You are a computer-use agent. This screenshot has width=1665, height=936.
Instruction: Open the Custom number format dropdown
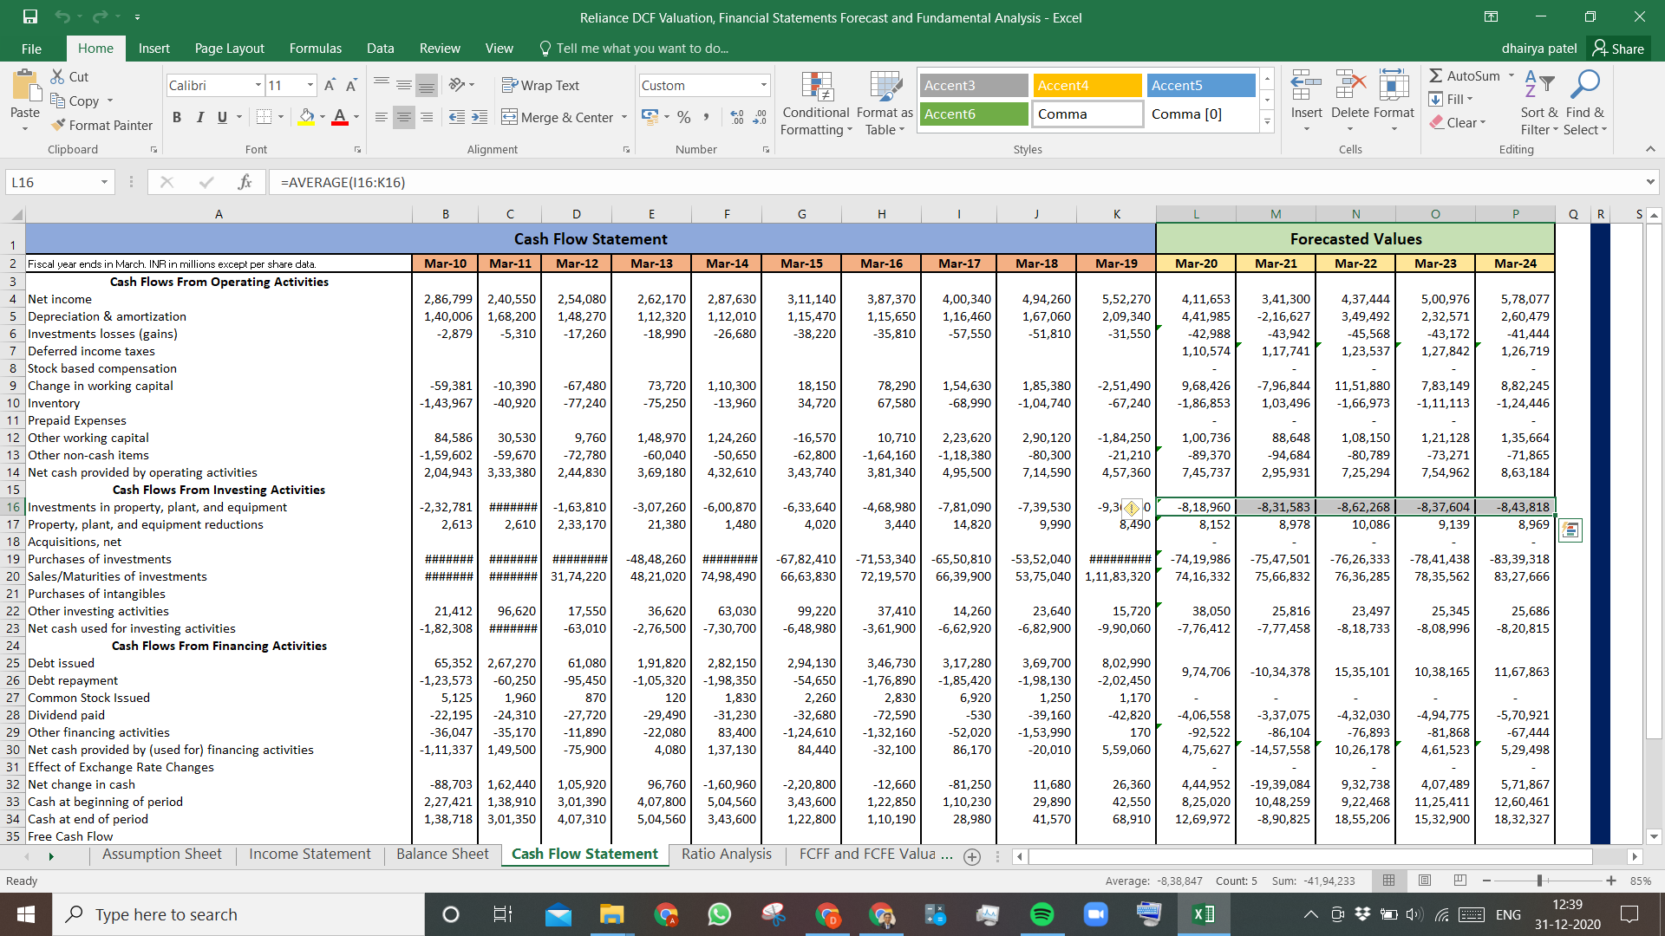click(763, 85)
